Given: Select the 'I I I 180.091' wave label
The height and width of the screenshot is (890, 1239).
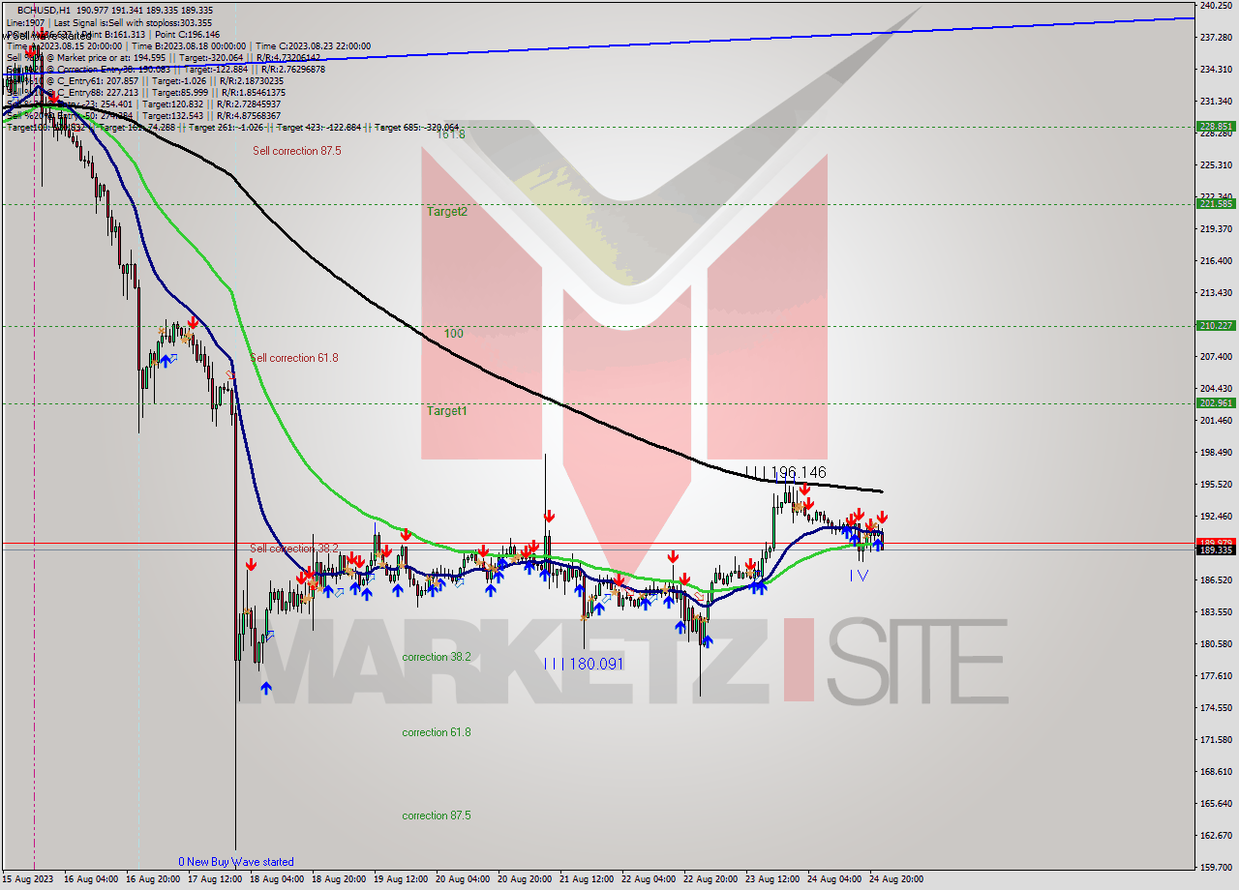Looking at the screenshot, I should pyautogui.click(x=584, y=664).
